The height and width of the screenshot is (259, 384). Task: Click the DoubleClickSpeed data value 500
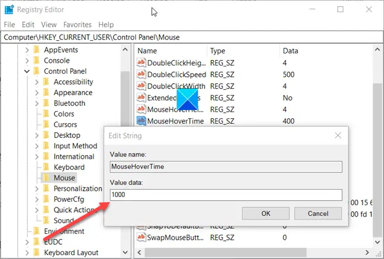click(288, 74)
